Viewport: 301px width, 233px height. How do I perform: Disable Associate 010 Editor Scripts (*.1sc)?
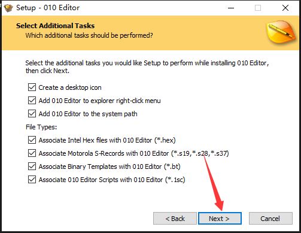coord(32,180)
